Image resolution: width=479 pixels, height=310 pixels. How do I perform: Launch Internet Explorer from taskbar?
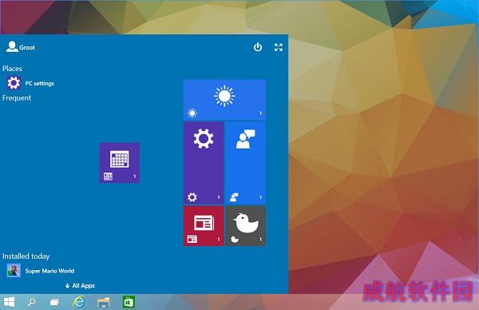[x=79, y=302]
